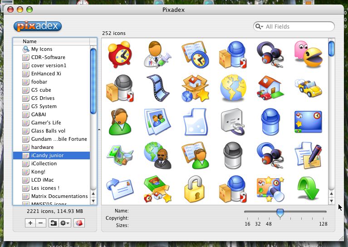Open the My Icons collection
Image resolution: width=348 pixels, height=247 pixels.
(x=41, y=49)
